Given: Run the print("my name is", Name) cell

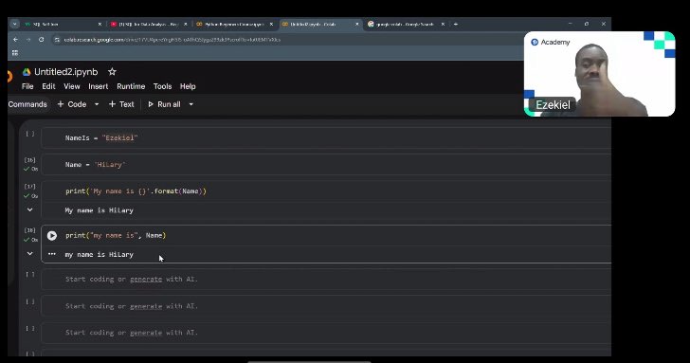Looking at the screenshot, I should 52,235.
